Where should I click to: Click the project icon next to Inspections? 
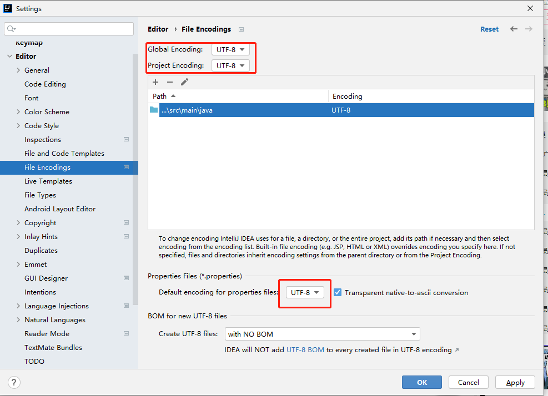[126, 139]
